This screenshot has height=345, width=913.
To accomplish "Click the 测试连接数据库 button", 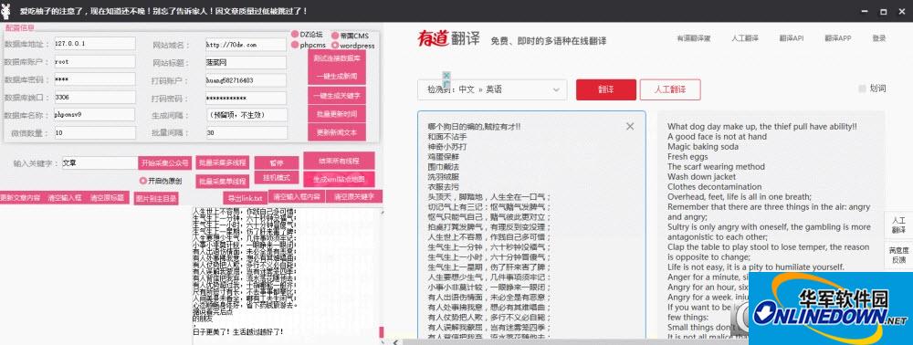I will (x=337, y=58).
